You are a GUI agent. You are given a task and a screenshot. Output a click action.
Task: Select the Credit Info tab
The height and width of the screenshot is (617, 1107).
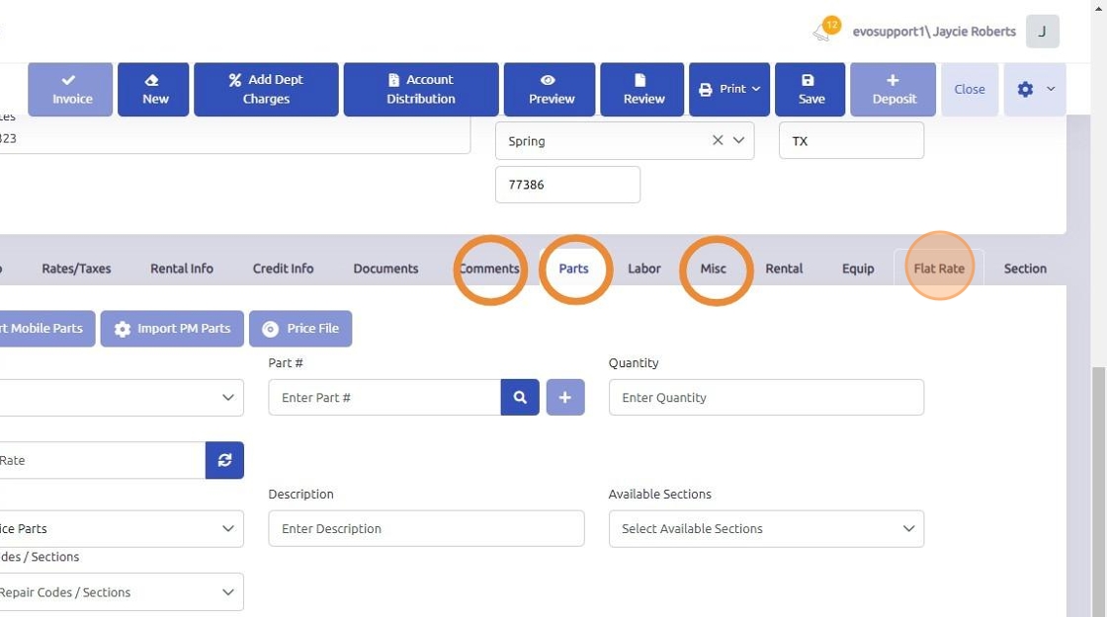tap(283, 269)
